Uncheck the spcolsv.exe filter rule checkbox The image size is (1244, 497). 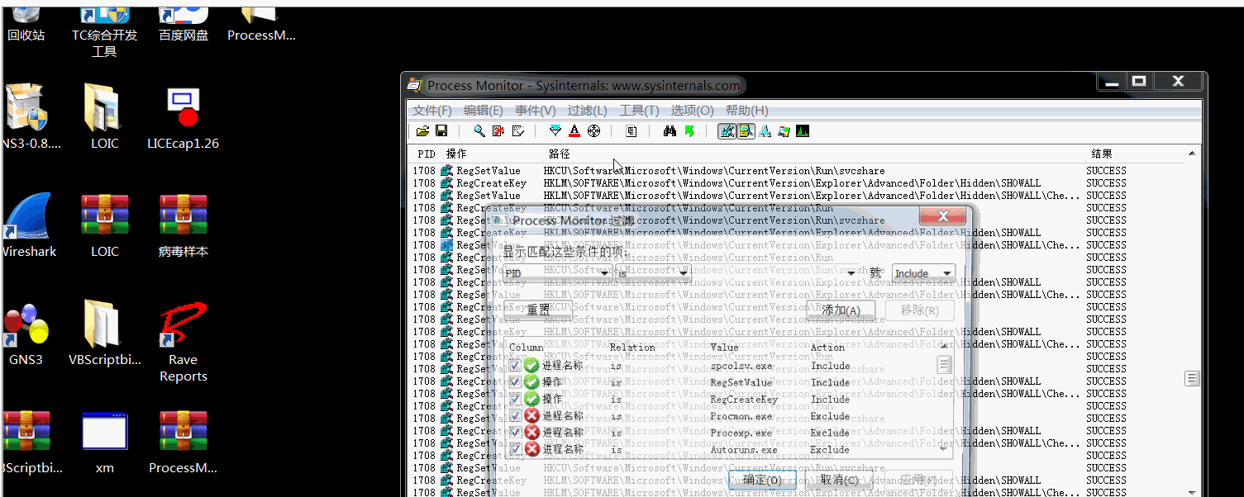(515, 366)
